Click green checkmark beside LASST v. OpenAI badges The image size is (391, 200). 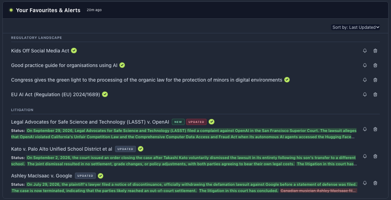212,122
